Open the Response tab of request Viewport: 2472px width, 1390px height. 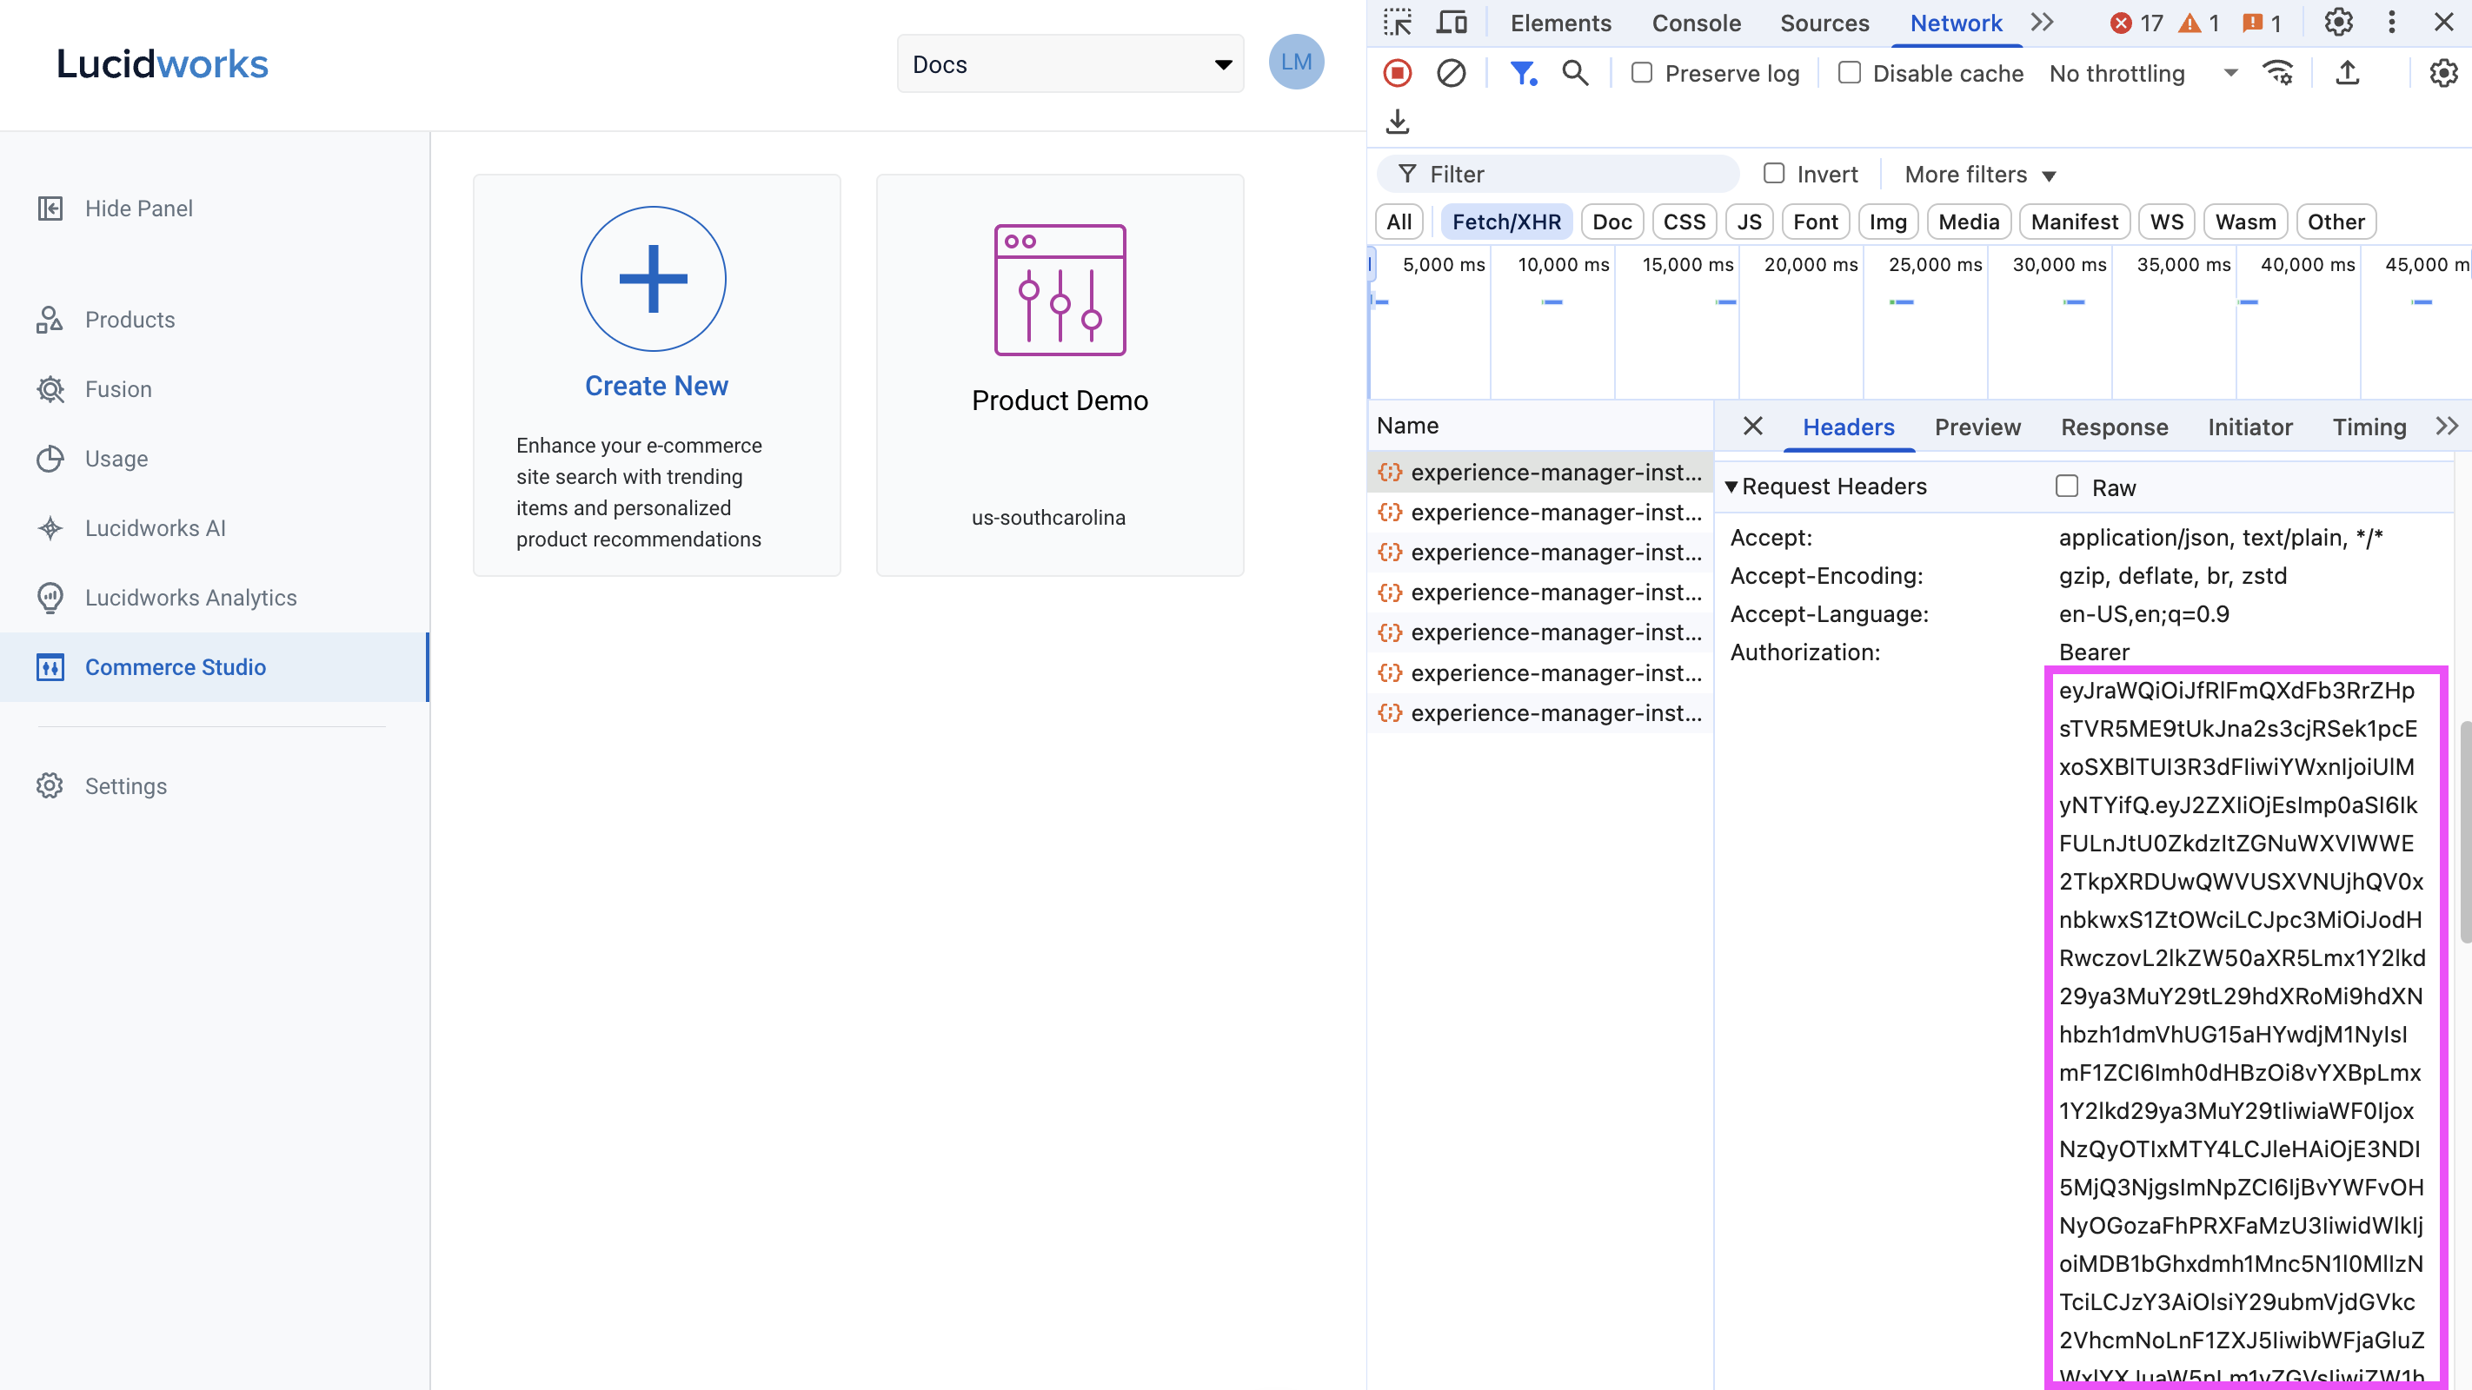coord(2114,427)
